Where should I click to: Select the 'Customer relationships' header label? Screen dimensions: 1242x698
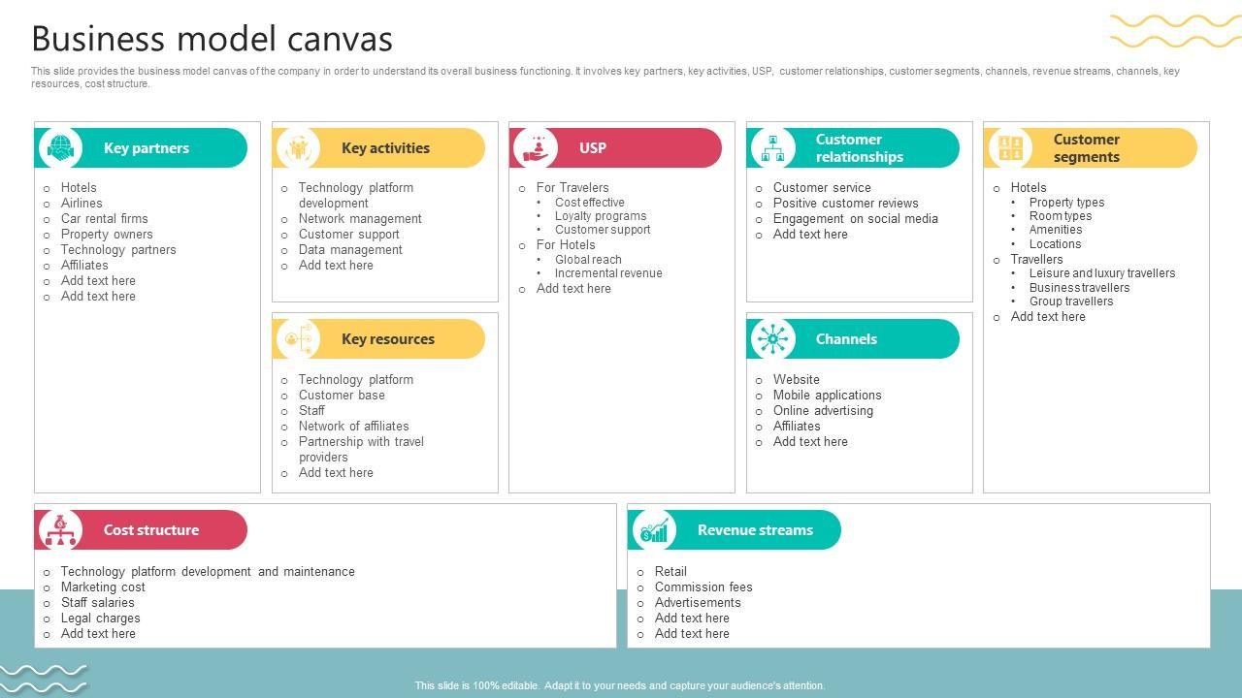(x=860, y=148)
